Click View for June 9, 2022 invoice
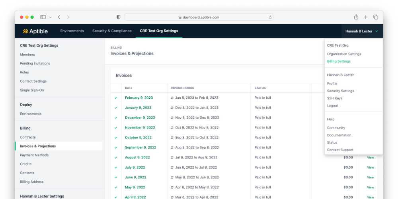398x199 pixels. pos(370,178)
